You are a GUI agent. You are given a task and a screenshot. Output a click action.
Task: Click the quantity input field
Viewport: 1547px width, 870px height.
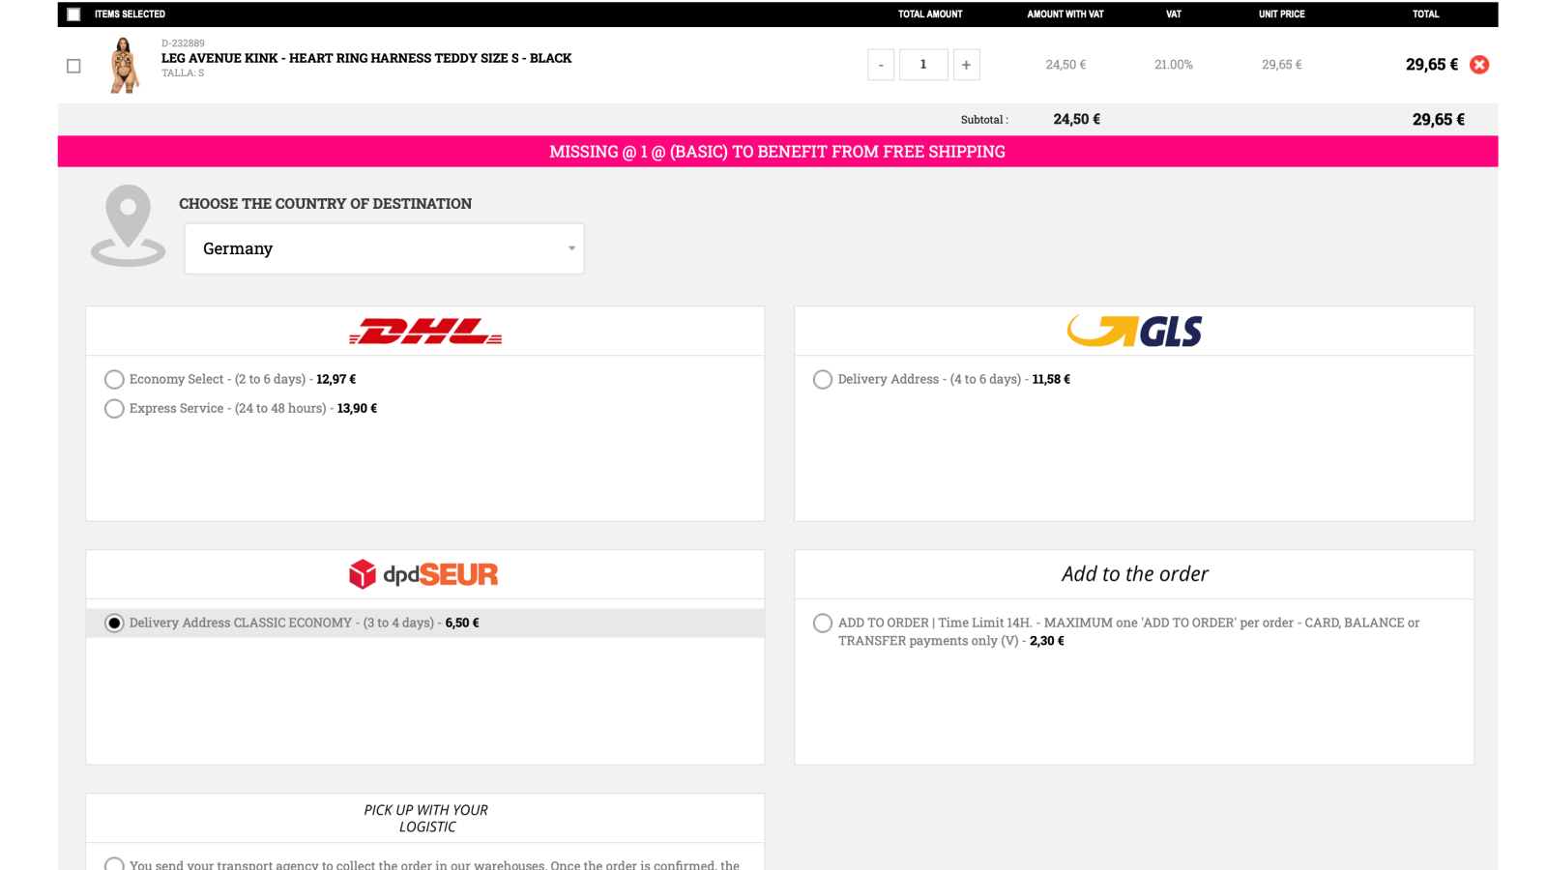click(923, 65)
